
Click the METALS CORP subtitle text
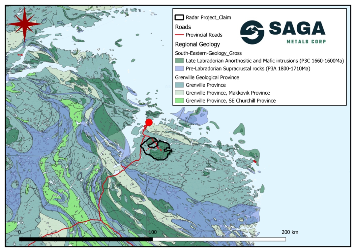pyautogui.click(x=306, y=41)
